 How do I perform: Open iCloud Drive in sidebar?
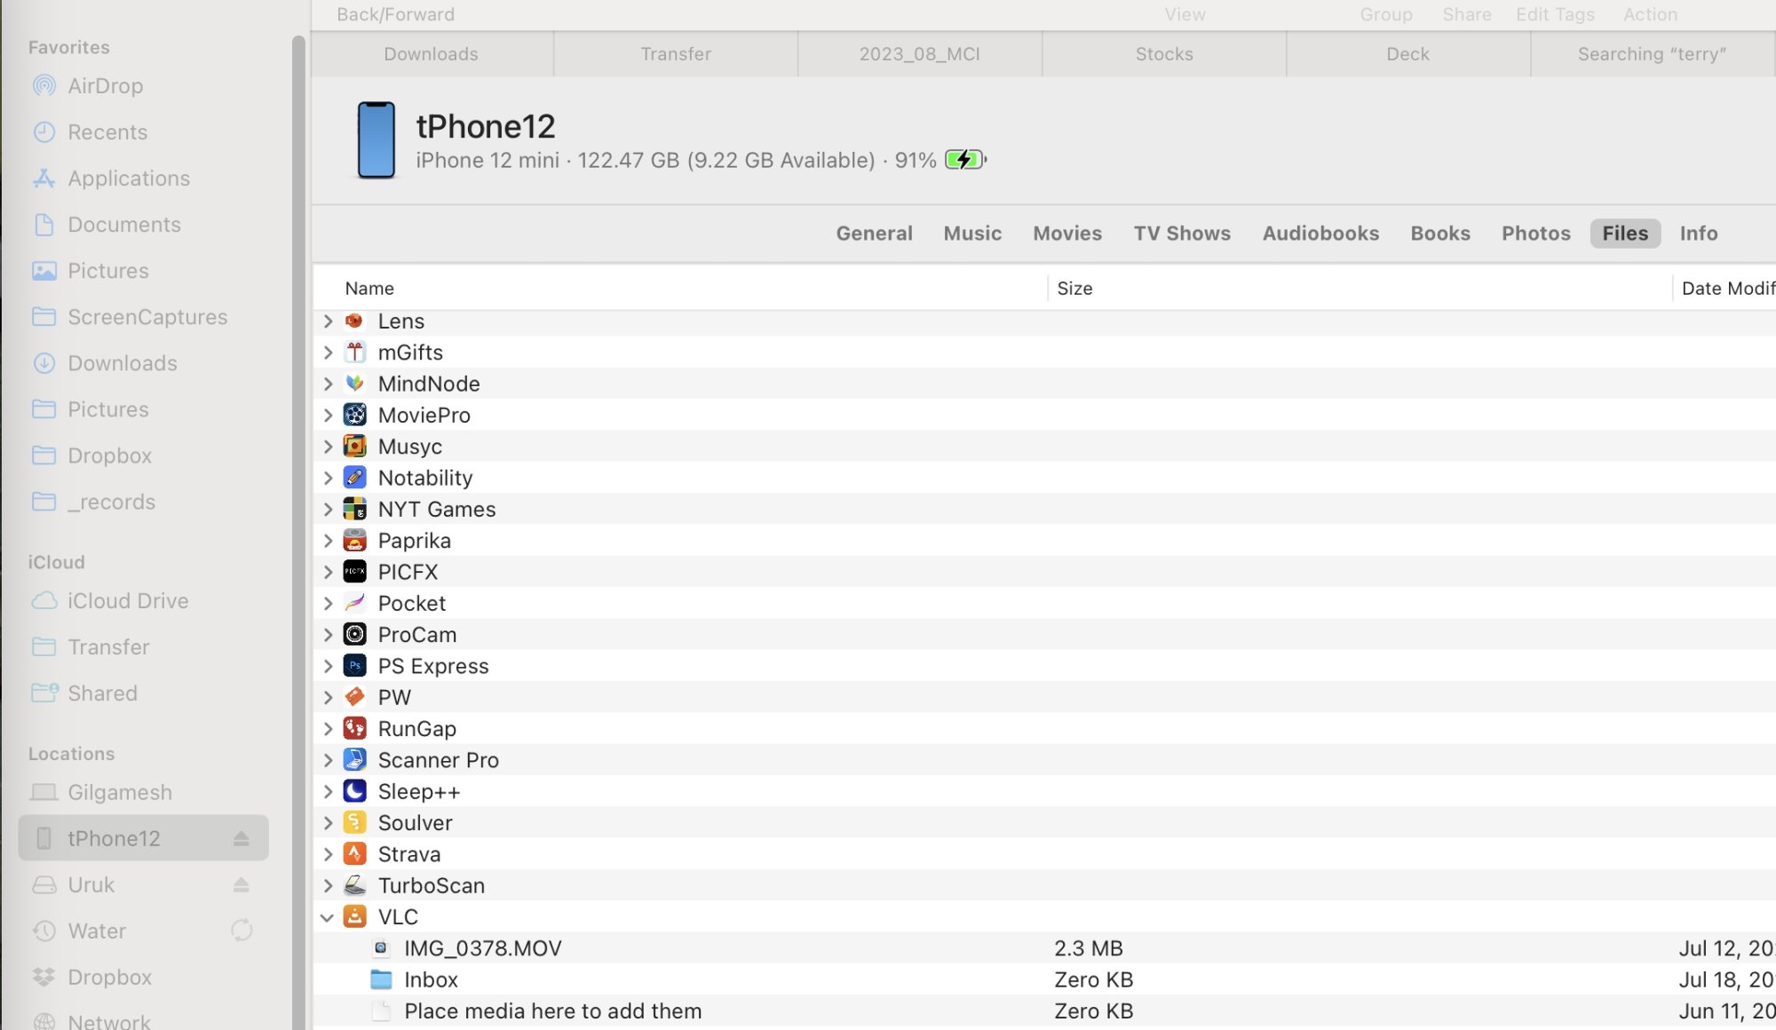[x=128, y=601]
